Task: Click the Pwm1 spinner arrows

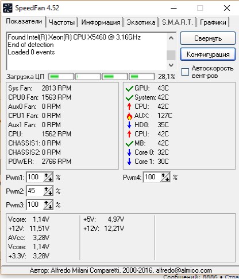Action: [48, 177]
